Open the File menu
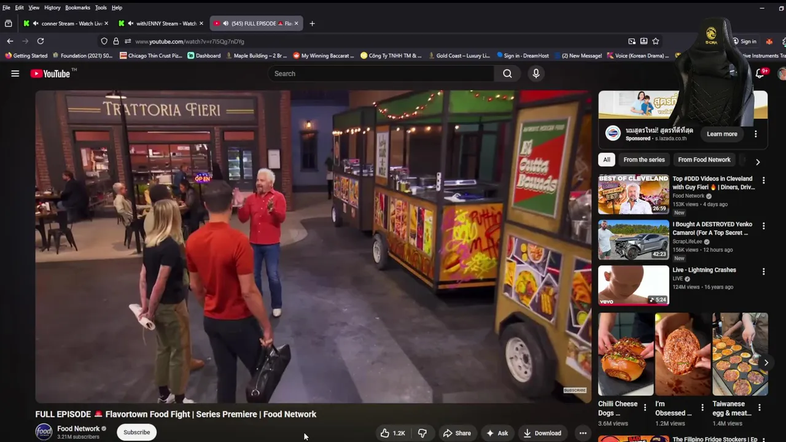Screen dimensions: 786x442 (6, 7)
